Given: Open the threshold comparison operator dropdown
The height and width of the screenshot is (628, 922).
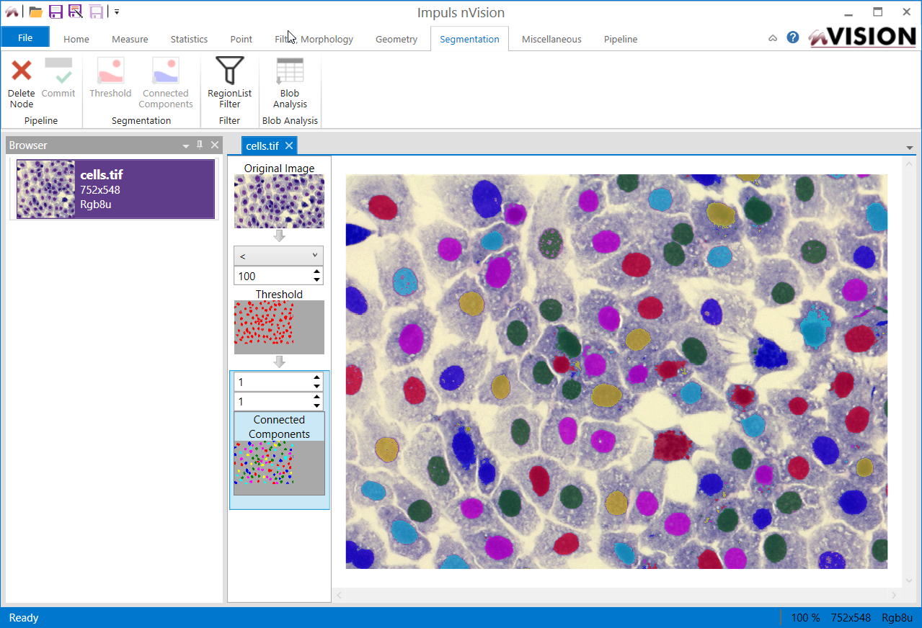Looking at the screenshot, I should [278, 256].
